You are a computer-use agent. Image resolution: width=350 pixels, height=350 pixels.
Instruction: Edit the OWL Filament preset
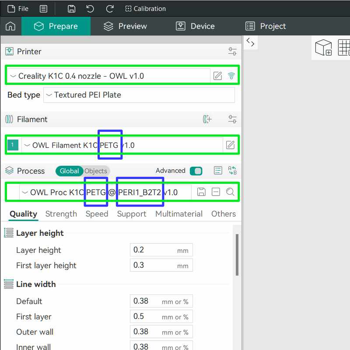click(230, 145)
